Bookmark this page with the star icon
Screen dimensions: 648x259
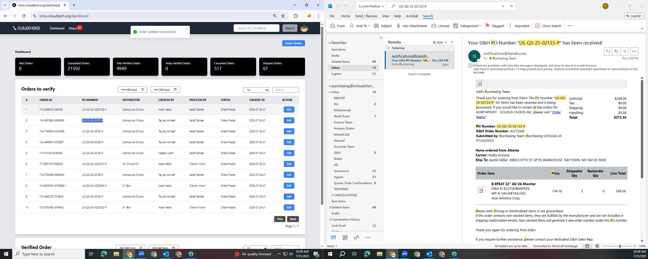pyautogui.click(x=283, y=16)
